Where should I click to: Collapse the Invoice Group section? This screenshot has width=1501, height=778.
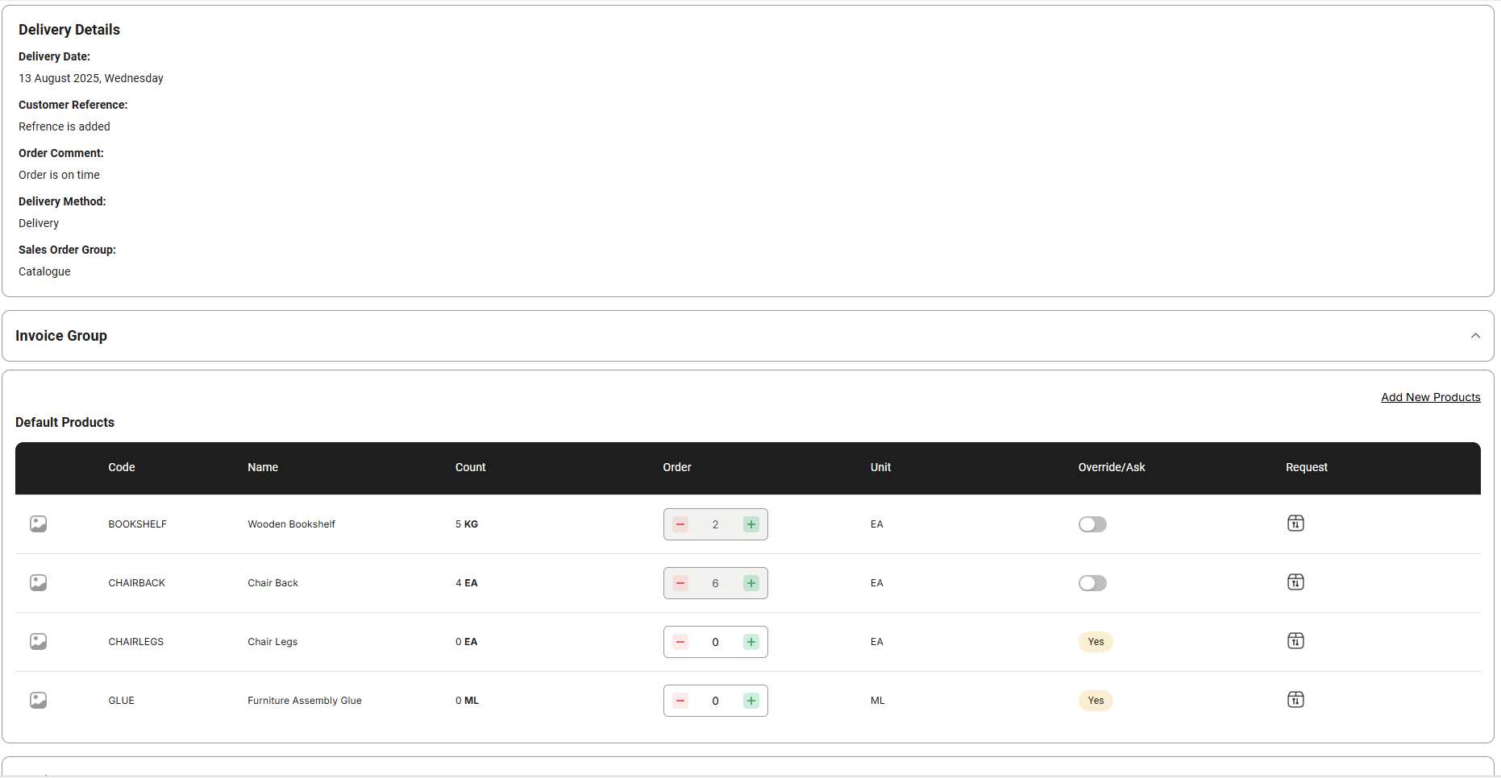(x=1475, y=336)
